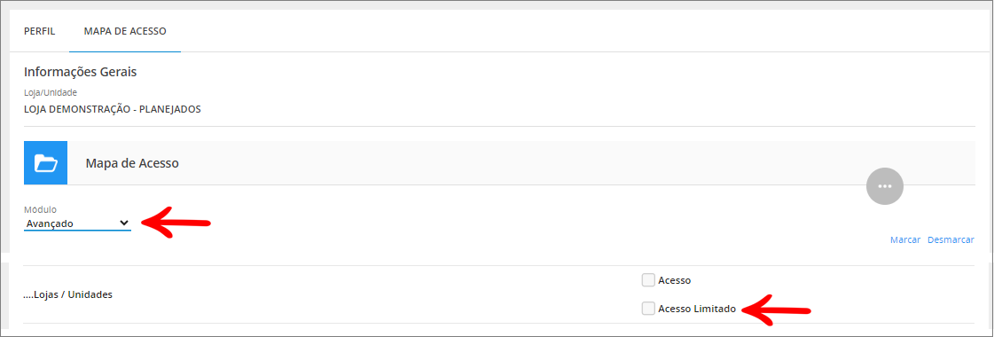The height and width of the screenshot is (337, 994).
Task: Click the Desmarcar link
Action: coord(951,240)
